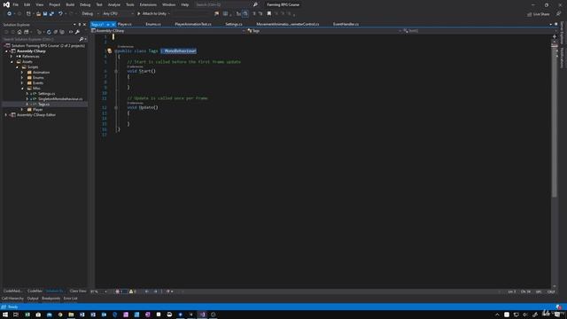Open the Edit menu

pyautogui.click(x=27, y=4)
